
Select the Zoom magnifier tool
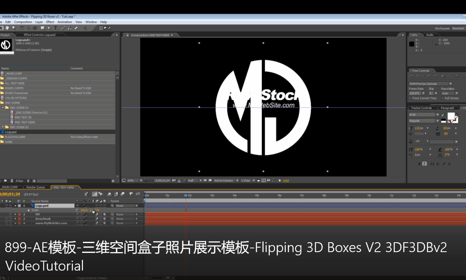[x=14, y=28]
